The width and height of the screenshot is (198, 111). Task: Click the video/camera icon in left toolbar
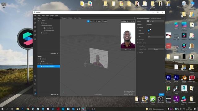point(35,23)
